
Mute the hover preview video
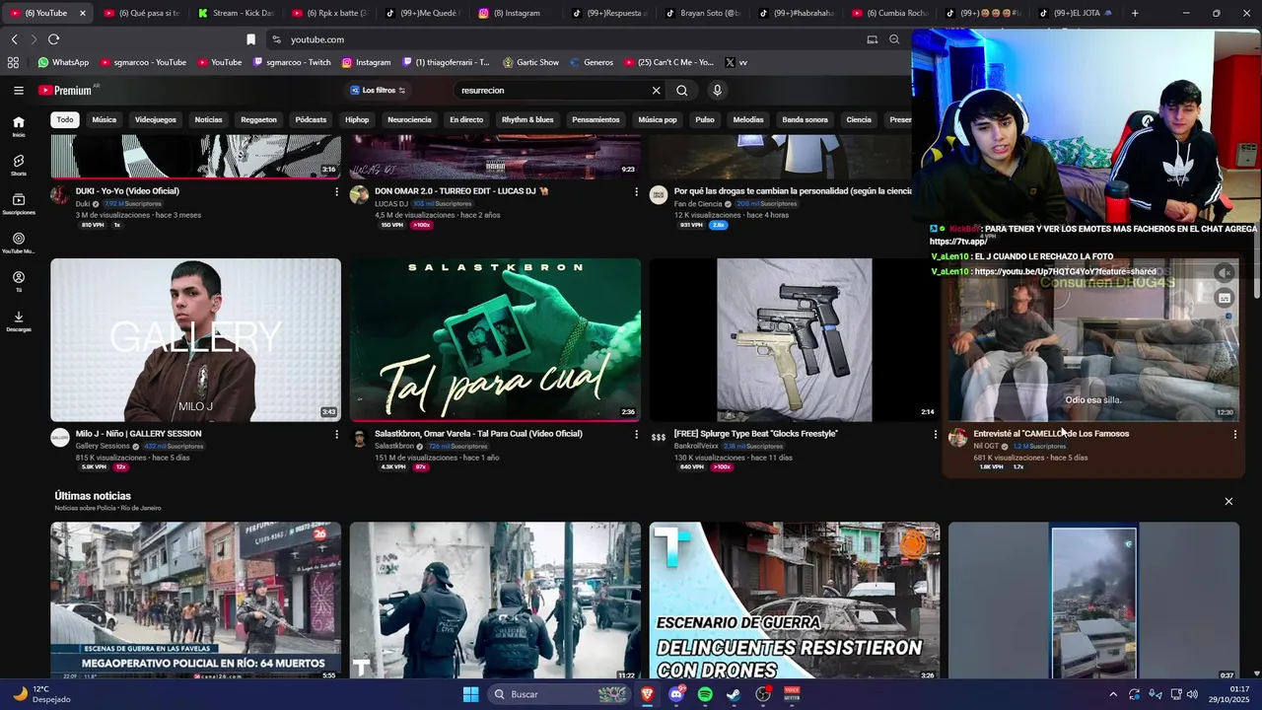pos(1225,273)
